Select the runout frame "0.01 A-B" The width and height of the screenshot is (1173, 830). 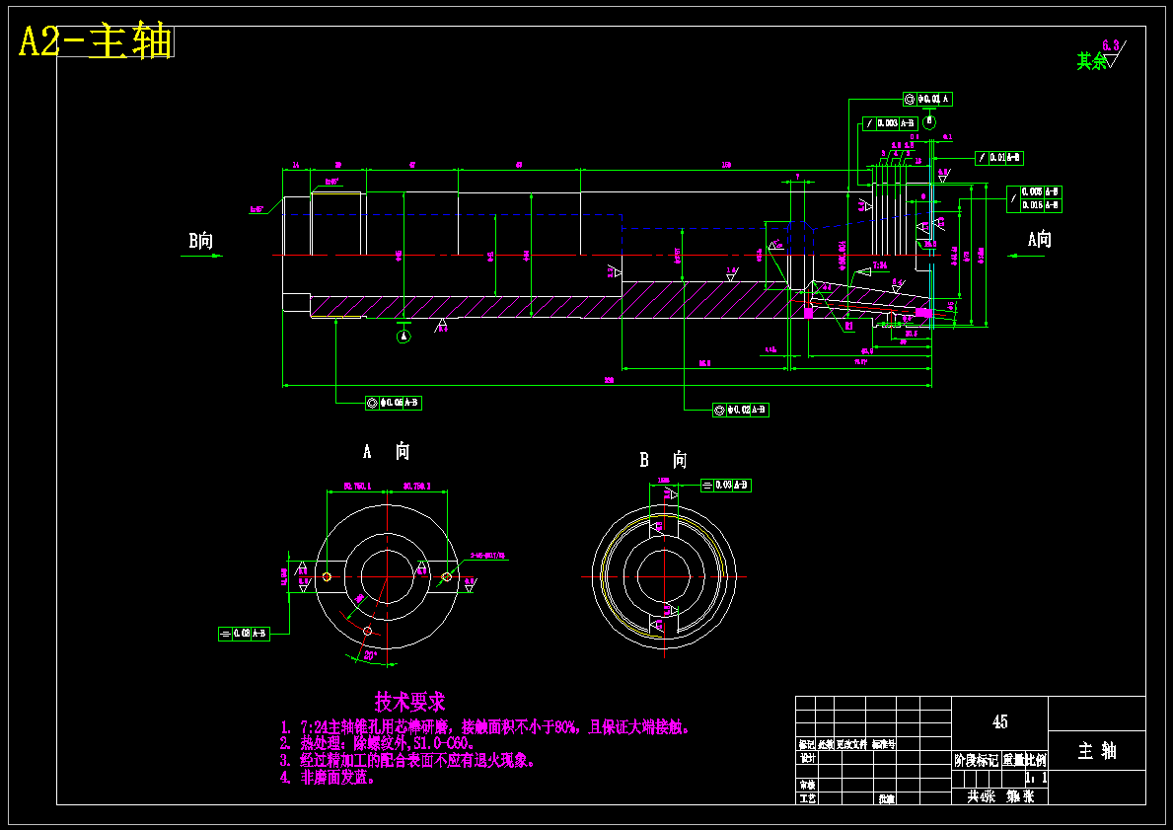998,158
